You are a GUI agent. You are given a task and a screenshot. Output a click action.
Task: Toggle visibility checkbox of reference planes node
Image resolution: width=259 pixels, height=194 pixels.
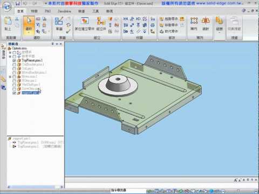pyautogui.click(x=15, y=57)
